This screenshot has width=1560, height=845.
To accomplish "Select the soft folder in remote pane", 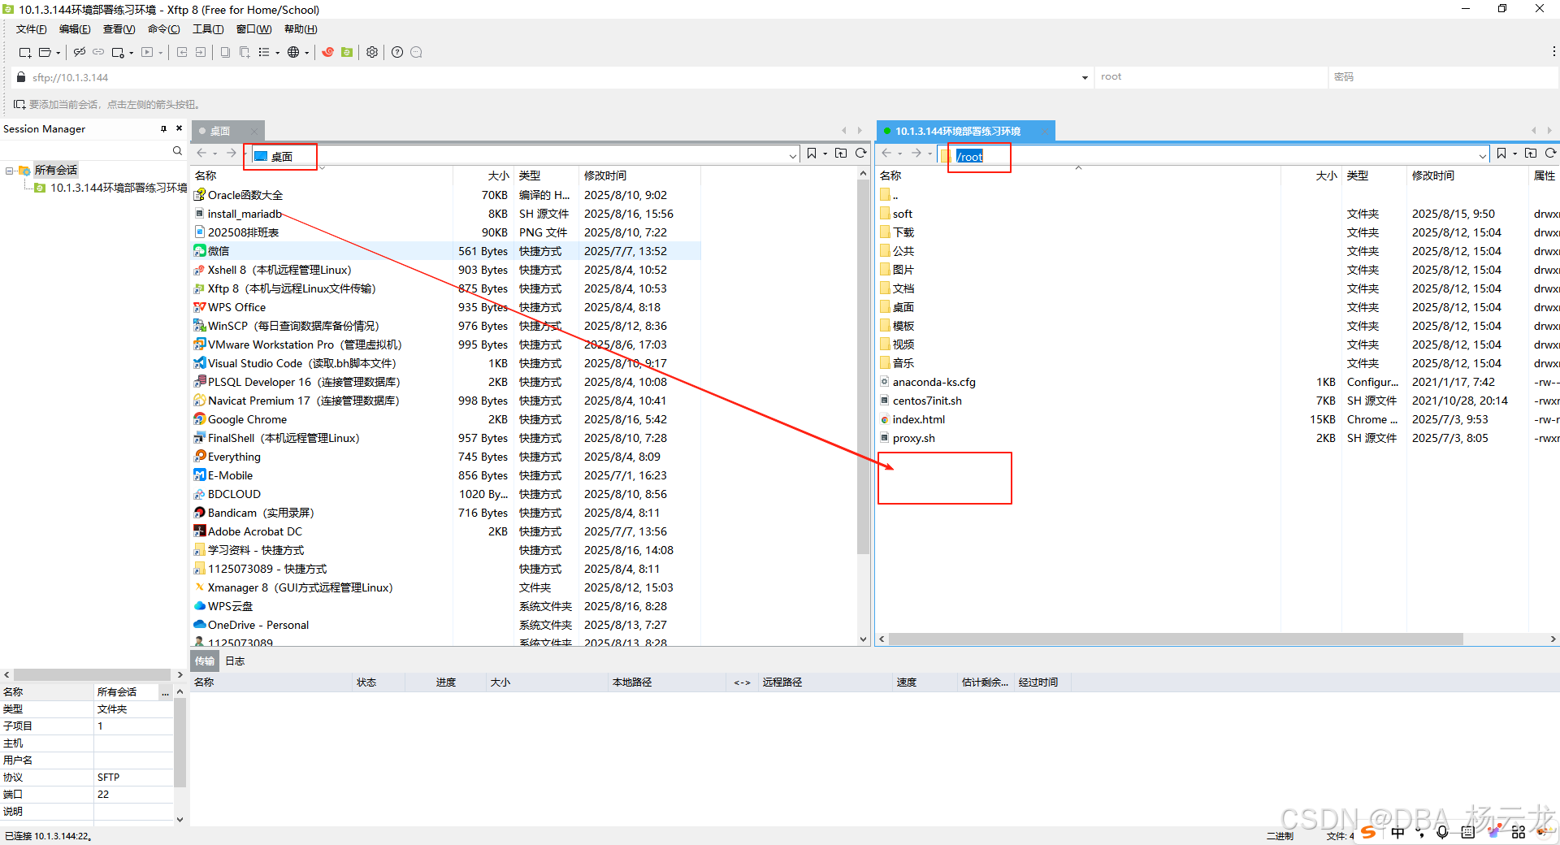I will point(902,214).
